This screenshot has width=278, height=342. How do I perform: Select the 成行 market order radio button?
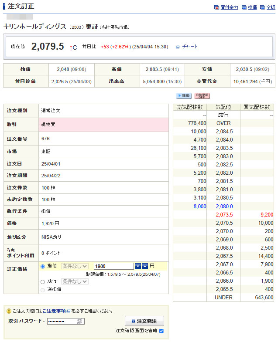43,281
